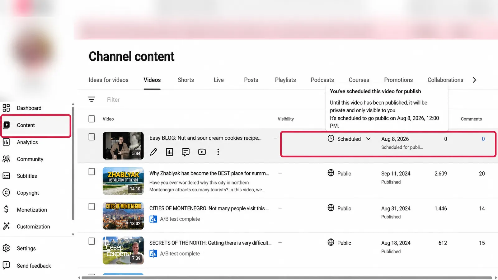The height and width of the screenshot is (280, 498).
Task: Select the SECRETS OF THE NORTH checkbox
Action: point(92,241)
